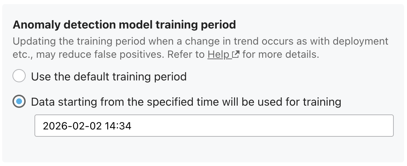Focus the training start datetime field
Image resolution: width=407 pixels, height=166 pixels.
[214, 126]
